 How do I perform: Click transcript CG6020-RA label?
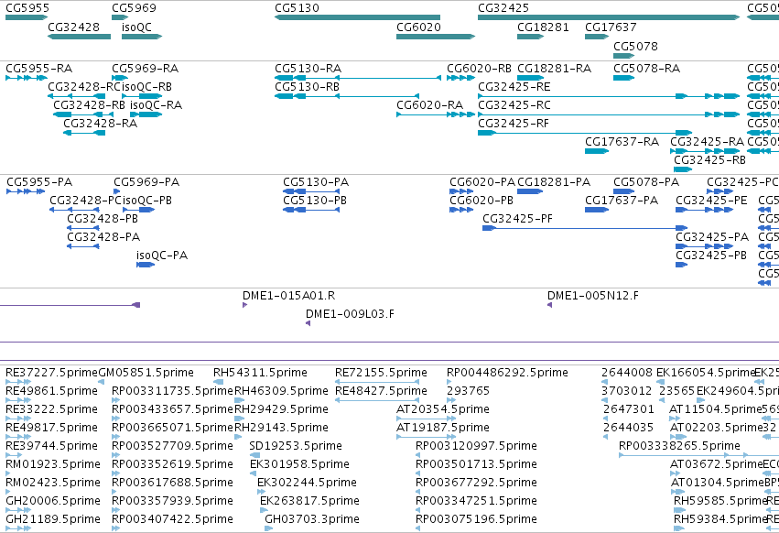click(429, 105)
